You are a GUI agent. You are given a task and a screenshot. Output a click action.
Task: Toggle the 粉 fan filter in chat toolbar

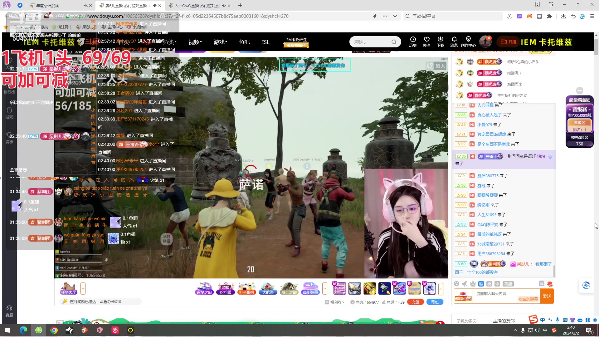tap(481, 284)
